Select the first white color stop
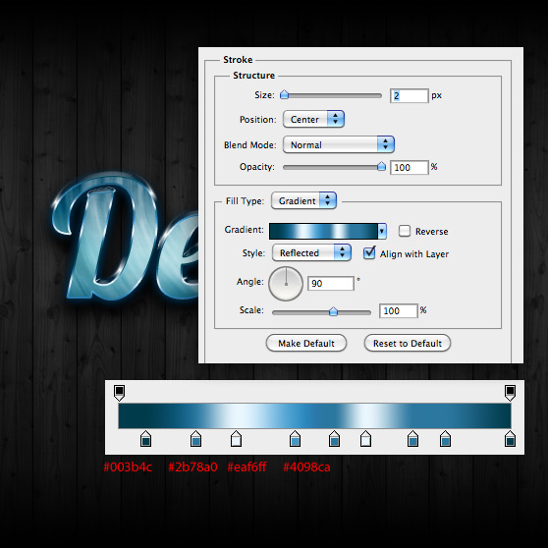 [237, 439]
